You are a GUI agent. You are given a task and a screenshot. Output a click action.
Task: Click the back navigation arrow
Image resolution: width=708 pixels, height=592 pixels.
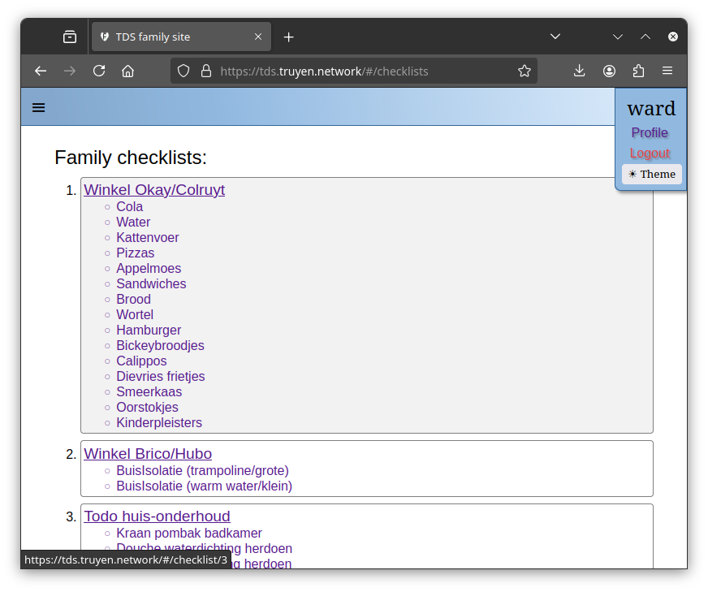tap(40, 71)
